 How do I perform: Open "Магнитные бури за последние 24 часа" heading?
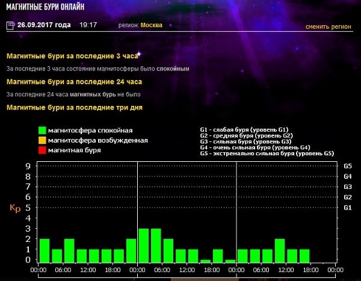pyautogui.click(x=73, y=81)
